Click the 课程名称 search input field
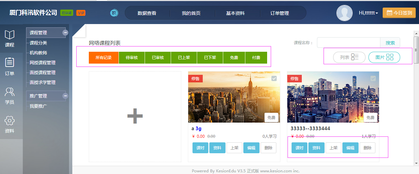Image resolution: width=419 pixels, height=174 pixels. tap(349, 43)
